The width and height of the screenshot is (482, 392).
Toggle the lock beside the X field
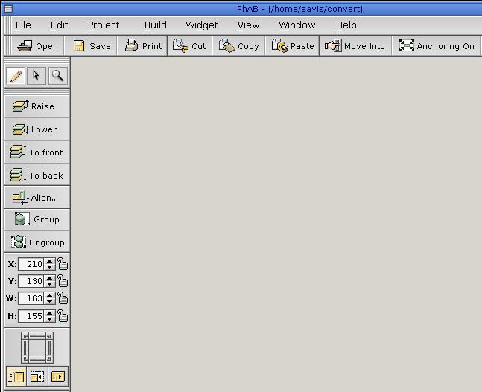[63, 264]
